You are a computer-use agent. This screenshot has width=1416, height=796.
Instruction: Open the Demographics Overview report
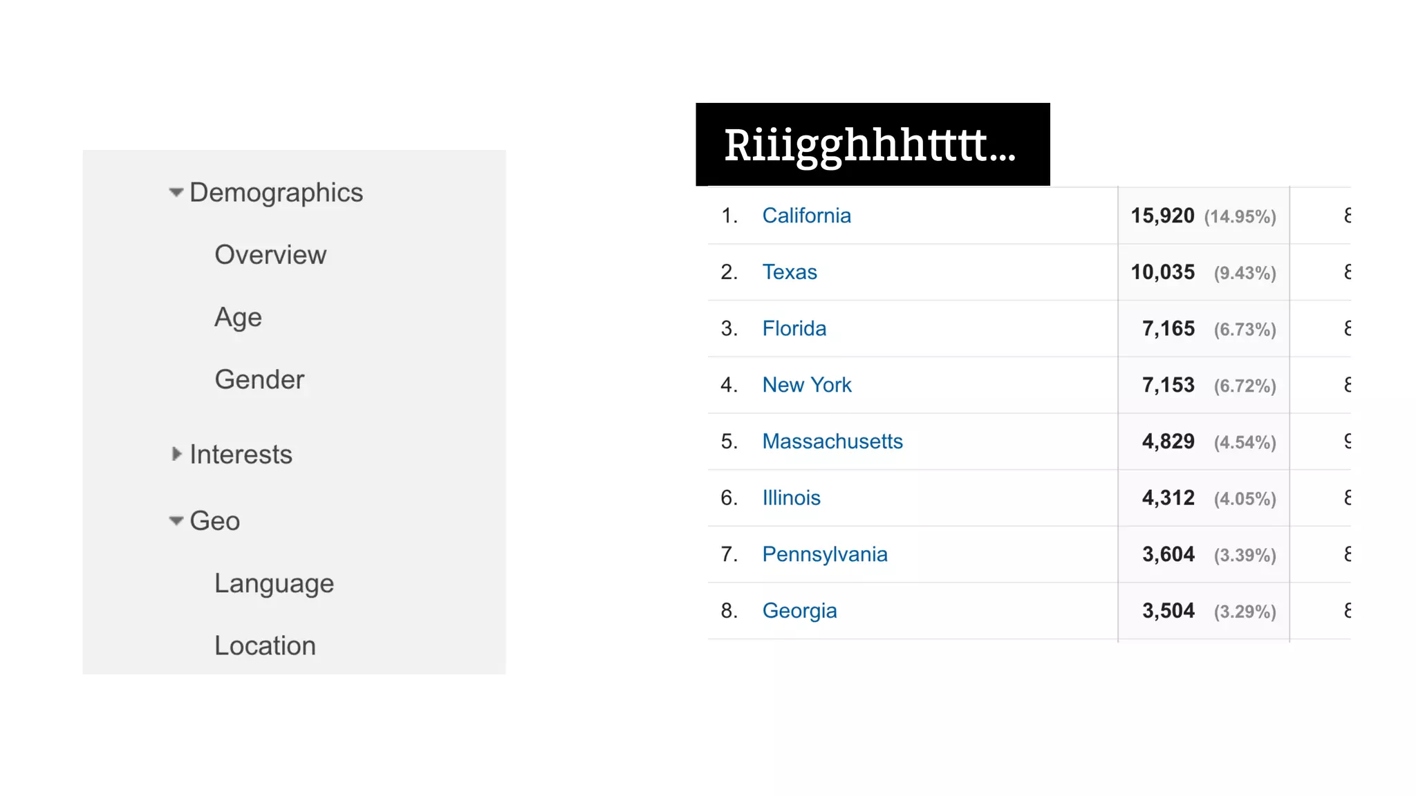coord(270,254)
